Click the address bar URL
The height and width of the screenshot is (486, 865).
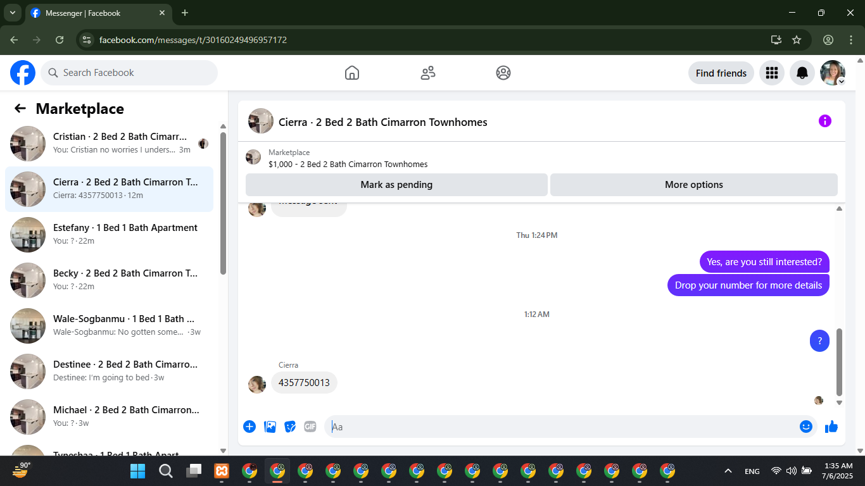(x=193, y=40)
